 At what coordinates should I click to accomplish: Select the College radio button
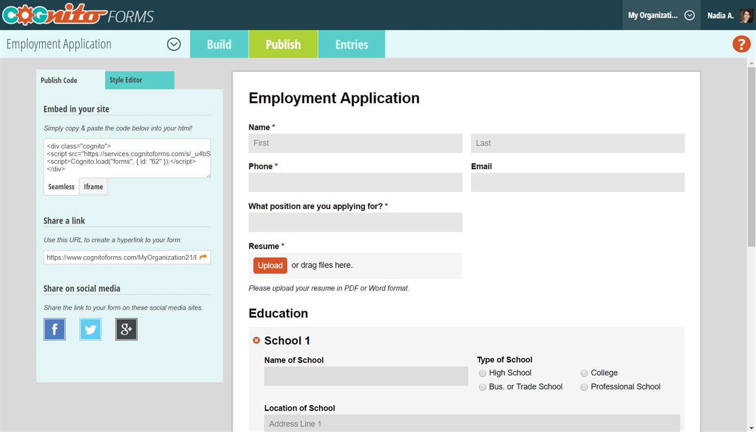click(x=584, y=373)
